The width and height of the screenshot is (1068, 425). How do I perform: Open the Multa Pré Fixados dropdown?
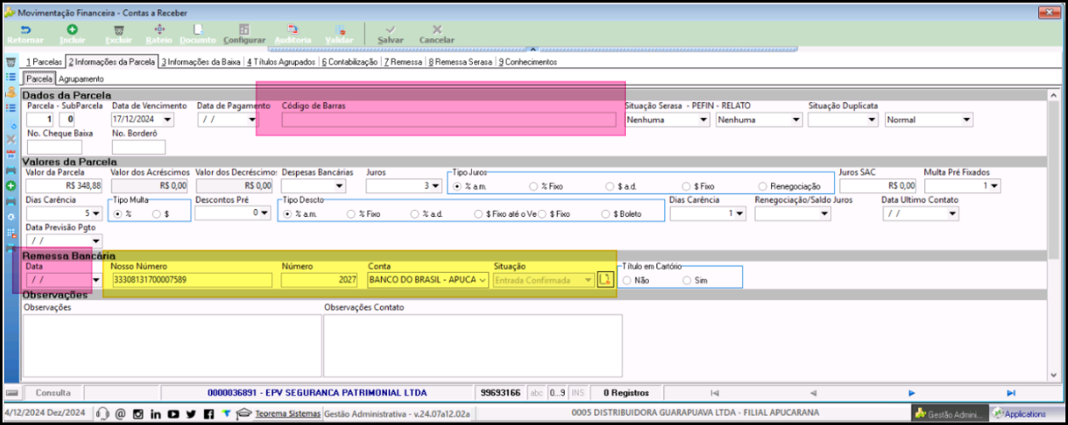[x=994, y=185]
